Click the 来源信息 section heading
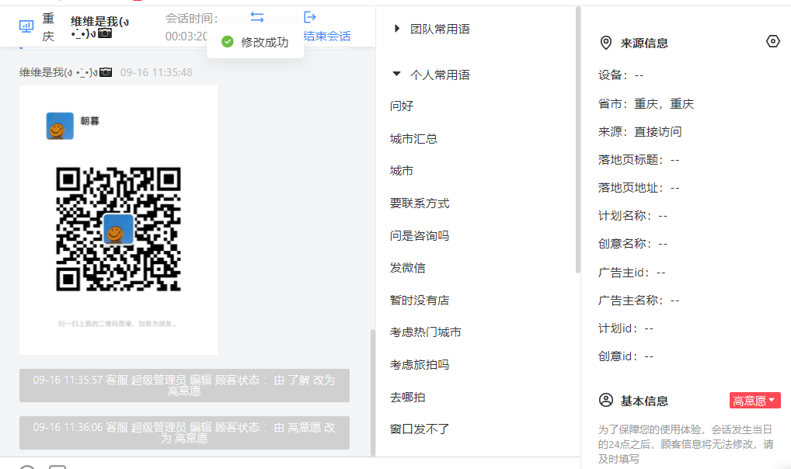The image size is (791, 469). 644,43
